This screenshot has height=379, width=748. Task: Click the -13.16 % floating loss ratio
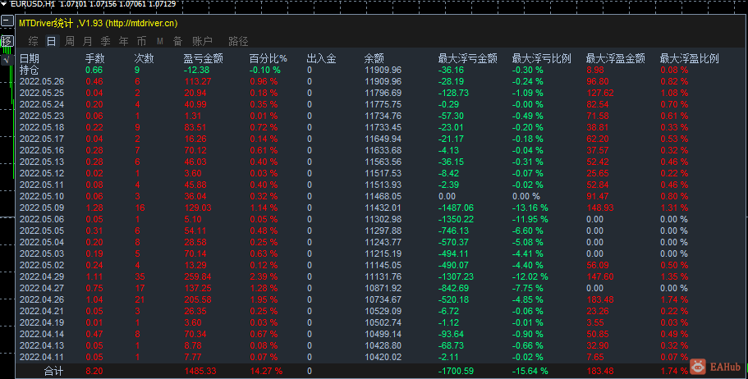coord(530,208)
